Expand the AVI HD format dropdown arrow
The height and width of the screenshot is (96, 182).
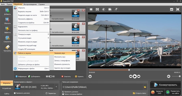click(x=56, y=87)
